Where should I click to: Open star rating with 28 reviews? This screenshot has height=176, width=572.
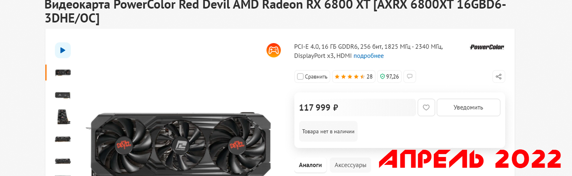click(354, 77)
